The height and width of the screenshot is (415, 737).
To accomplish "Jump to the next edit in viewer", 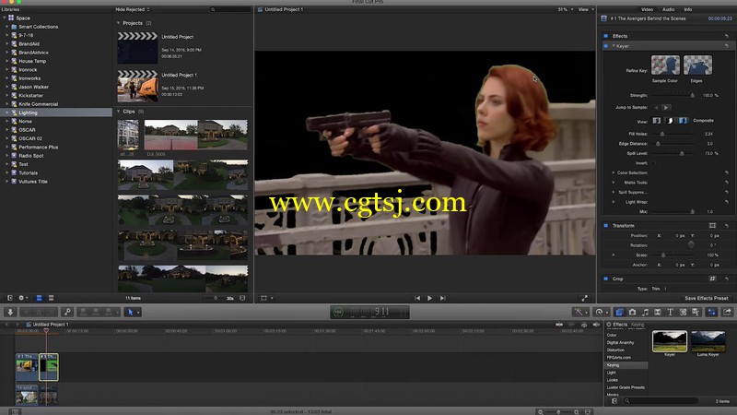I will point(442,298).
